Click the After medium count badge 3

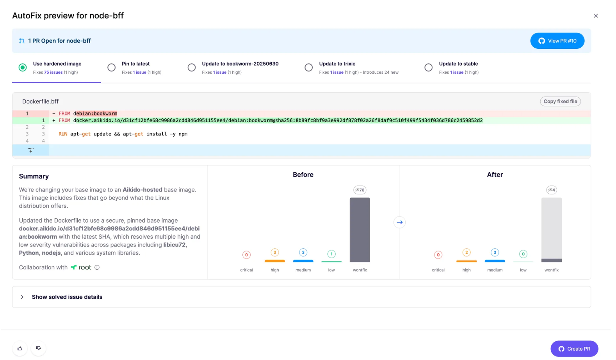point(495,252)
